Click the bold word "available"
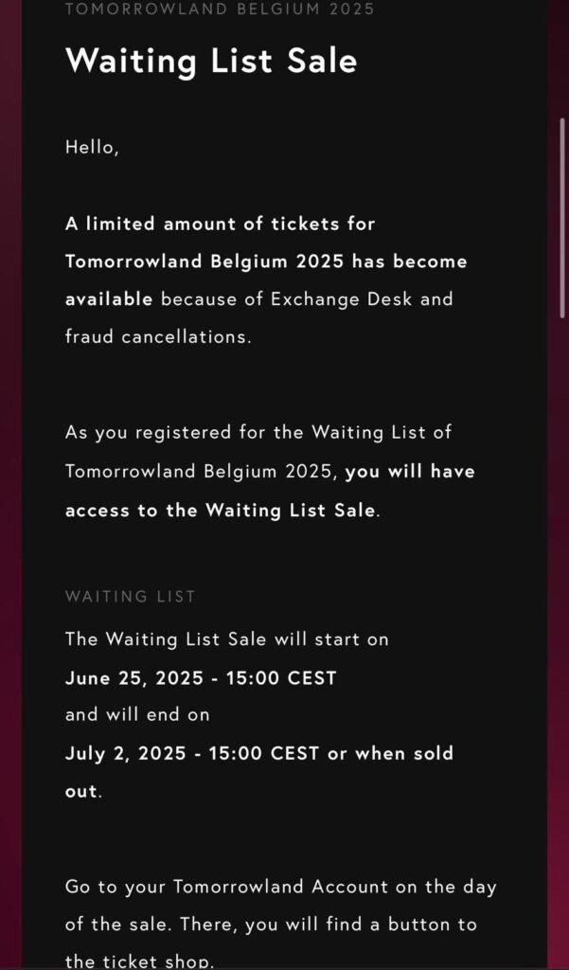569x970 pixels. click(x=109, y=299)
